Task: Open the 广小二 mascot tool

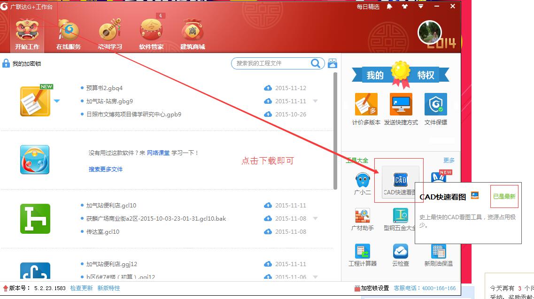Action: 363,184
